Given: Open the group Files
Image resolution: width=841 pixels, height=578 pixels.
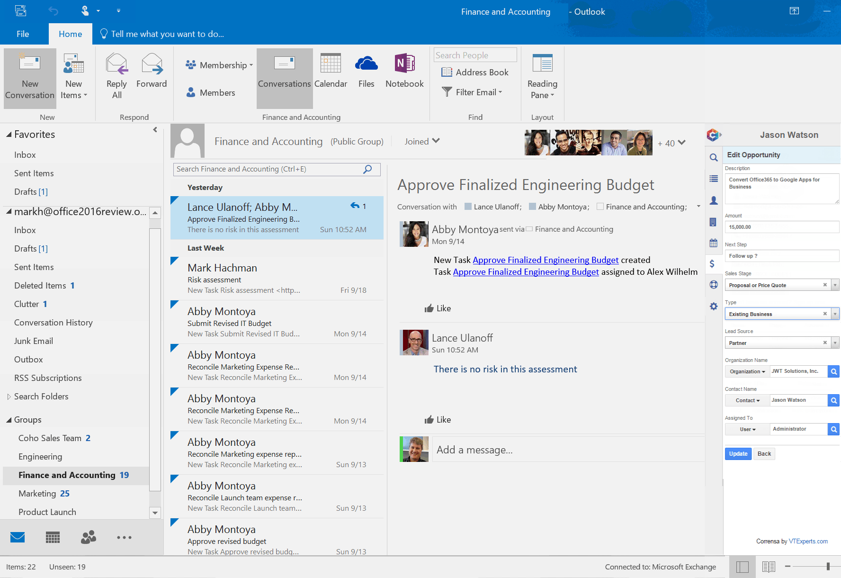Looking at the screenshot, I should point(366,71).
